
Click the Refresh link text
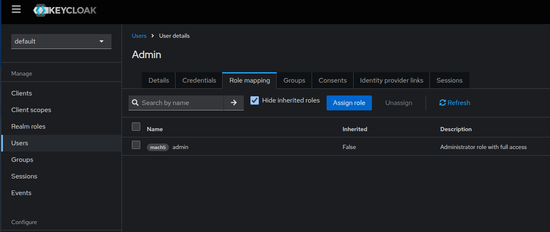pyautogui.click(x=459, y=103)
